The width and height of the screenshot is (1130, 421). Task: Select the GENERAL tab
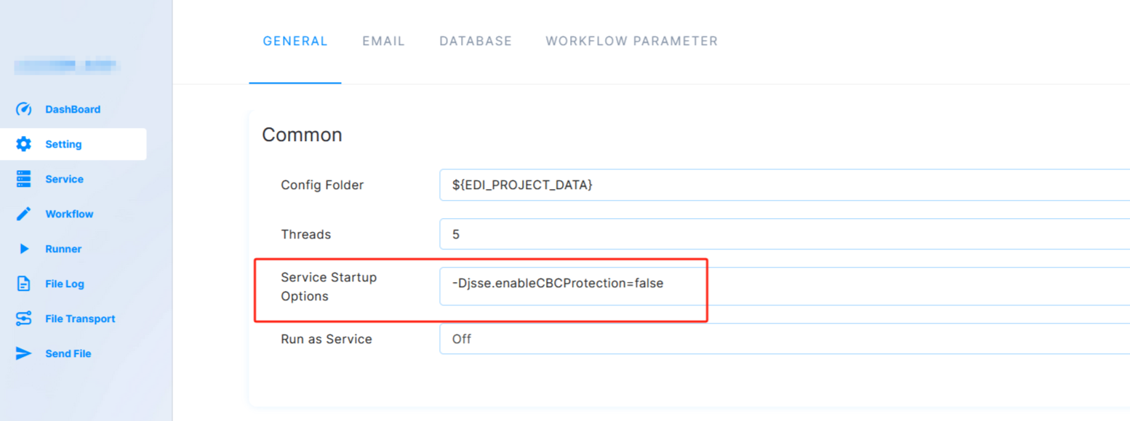tap(295, 41)
